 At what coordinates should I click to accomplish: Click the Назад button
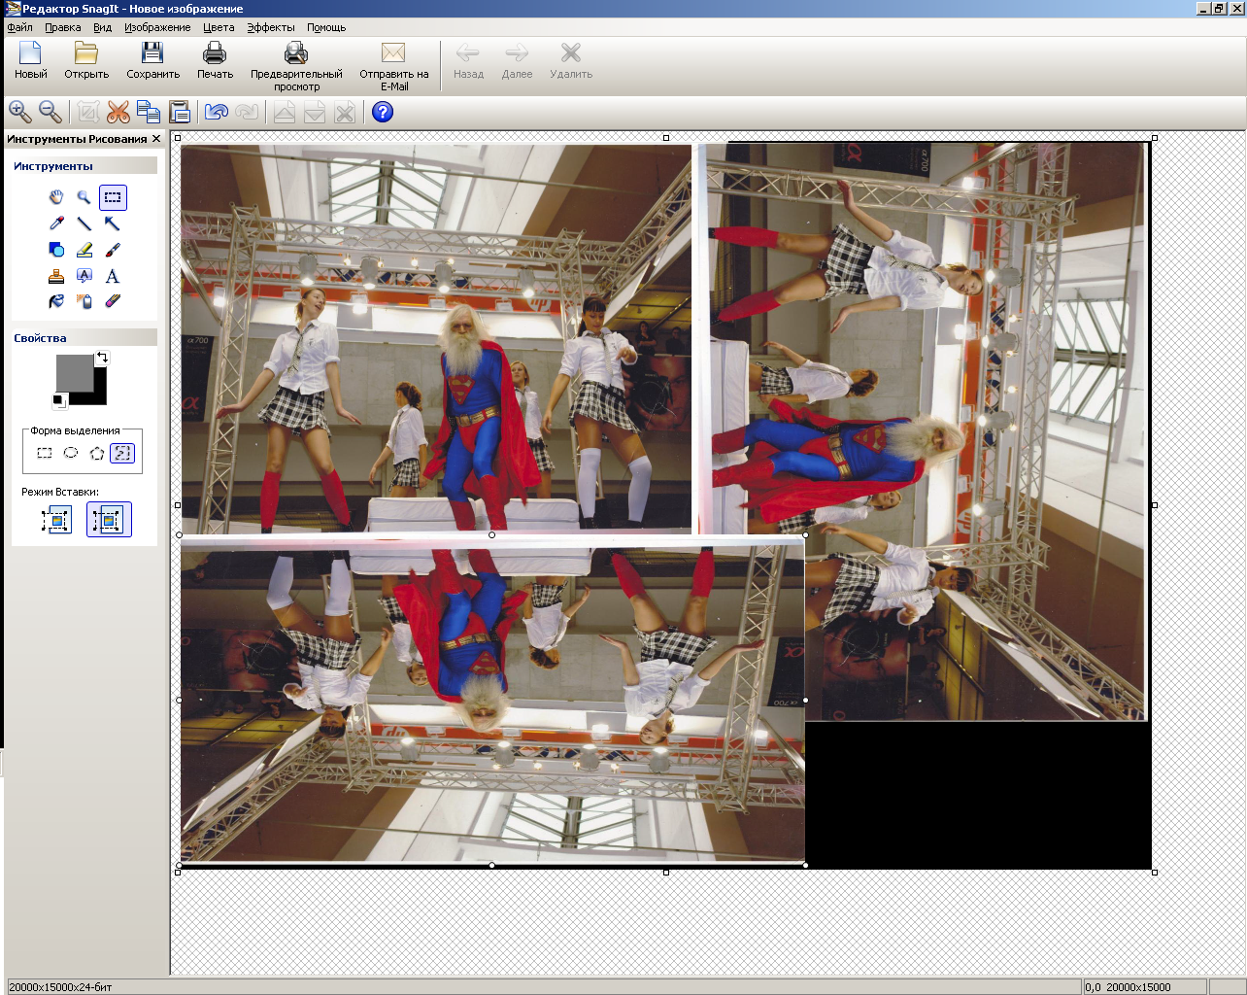[x=468, y=61]
